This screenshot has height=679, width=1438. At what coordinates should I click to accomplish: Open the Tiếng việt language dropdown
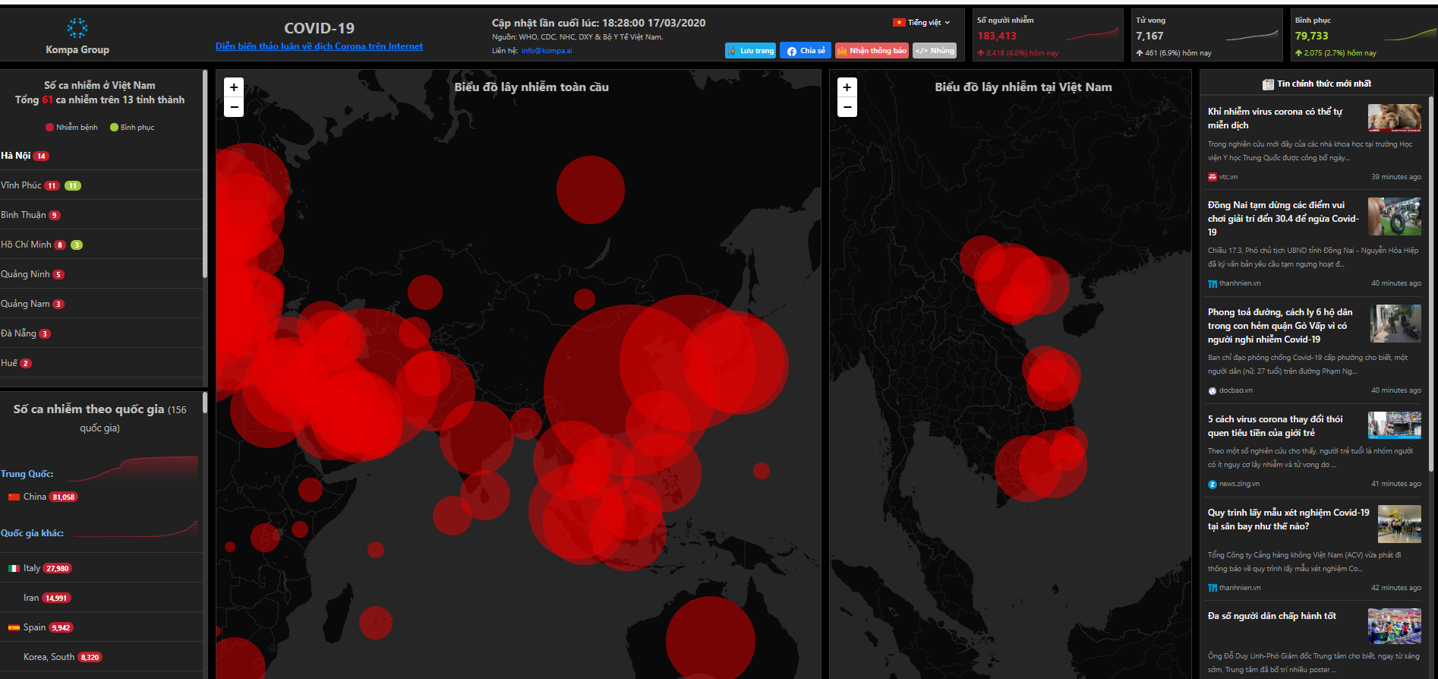point(923,23)
